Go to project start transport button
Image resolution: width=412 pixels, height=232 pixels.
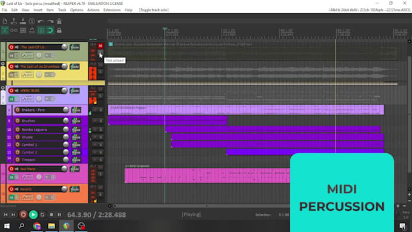tap(5, 215)
